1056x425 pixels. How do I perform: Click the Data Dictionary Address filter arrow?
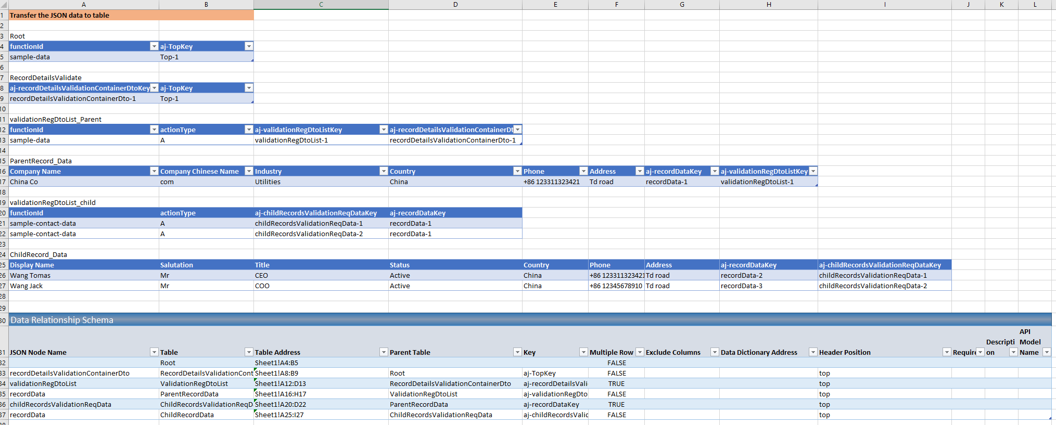(x=813, y=352)
